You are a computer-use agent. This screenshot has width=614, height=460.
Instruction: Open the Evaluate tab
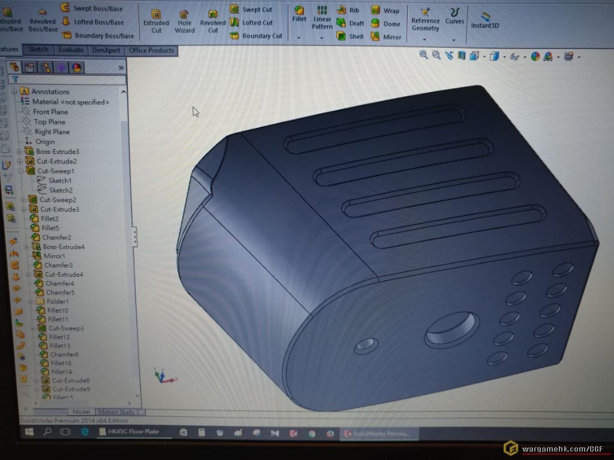(71, 50)
